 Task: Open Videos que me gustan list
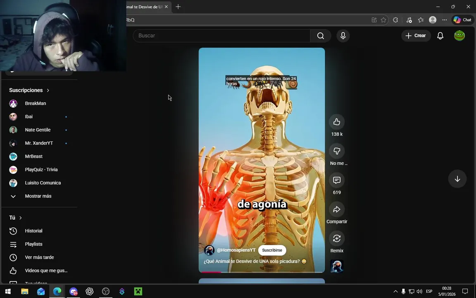tap(39, 271)
